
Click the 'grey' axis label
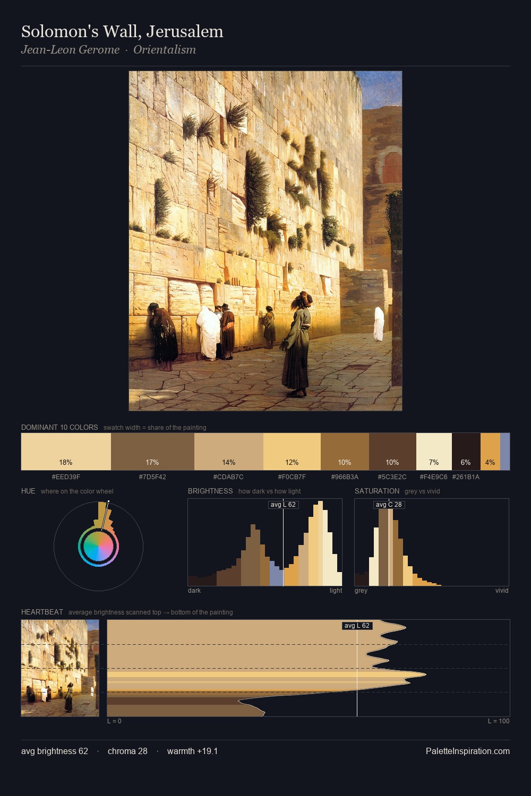pyautogui.click(x=361, y=591)
